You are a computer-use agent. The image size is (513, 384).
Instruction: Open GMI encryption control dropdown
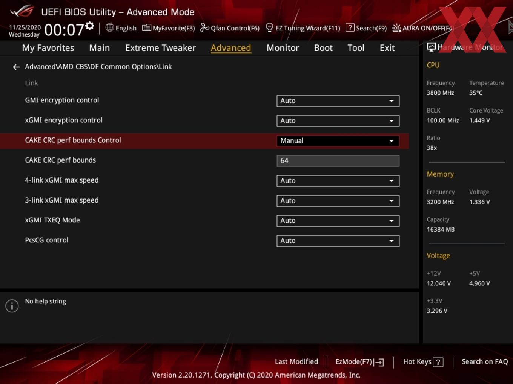coord(338,101)
